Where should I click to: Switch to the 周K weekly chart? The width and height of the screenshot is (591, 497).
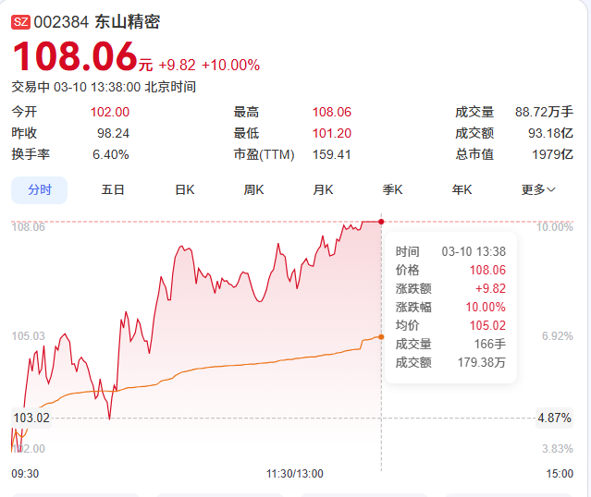click(x=254, y=189)
